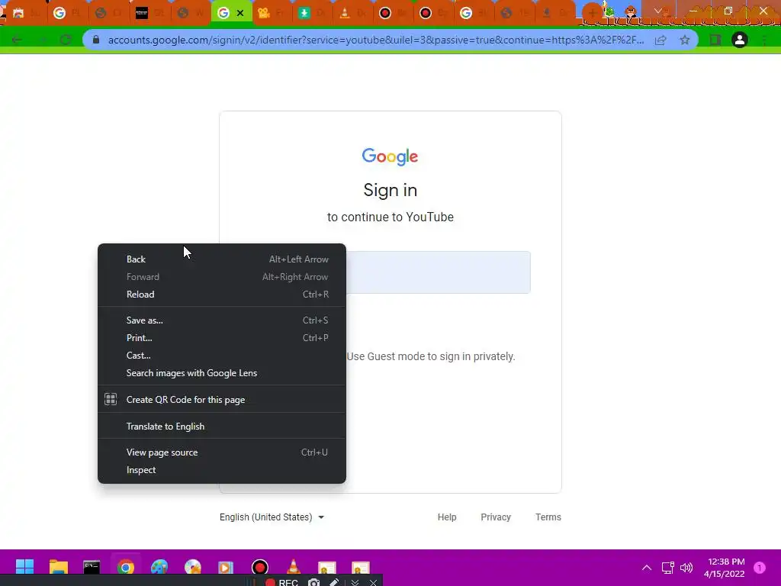781x586 pixels.
Task: Choose Cast... in the context menu
Action: pyautogui.click(x=222, y=356)
